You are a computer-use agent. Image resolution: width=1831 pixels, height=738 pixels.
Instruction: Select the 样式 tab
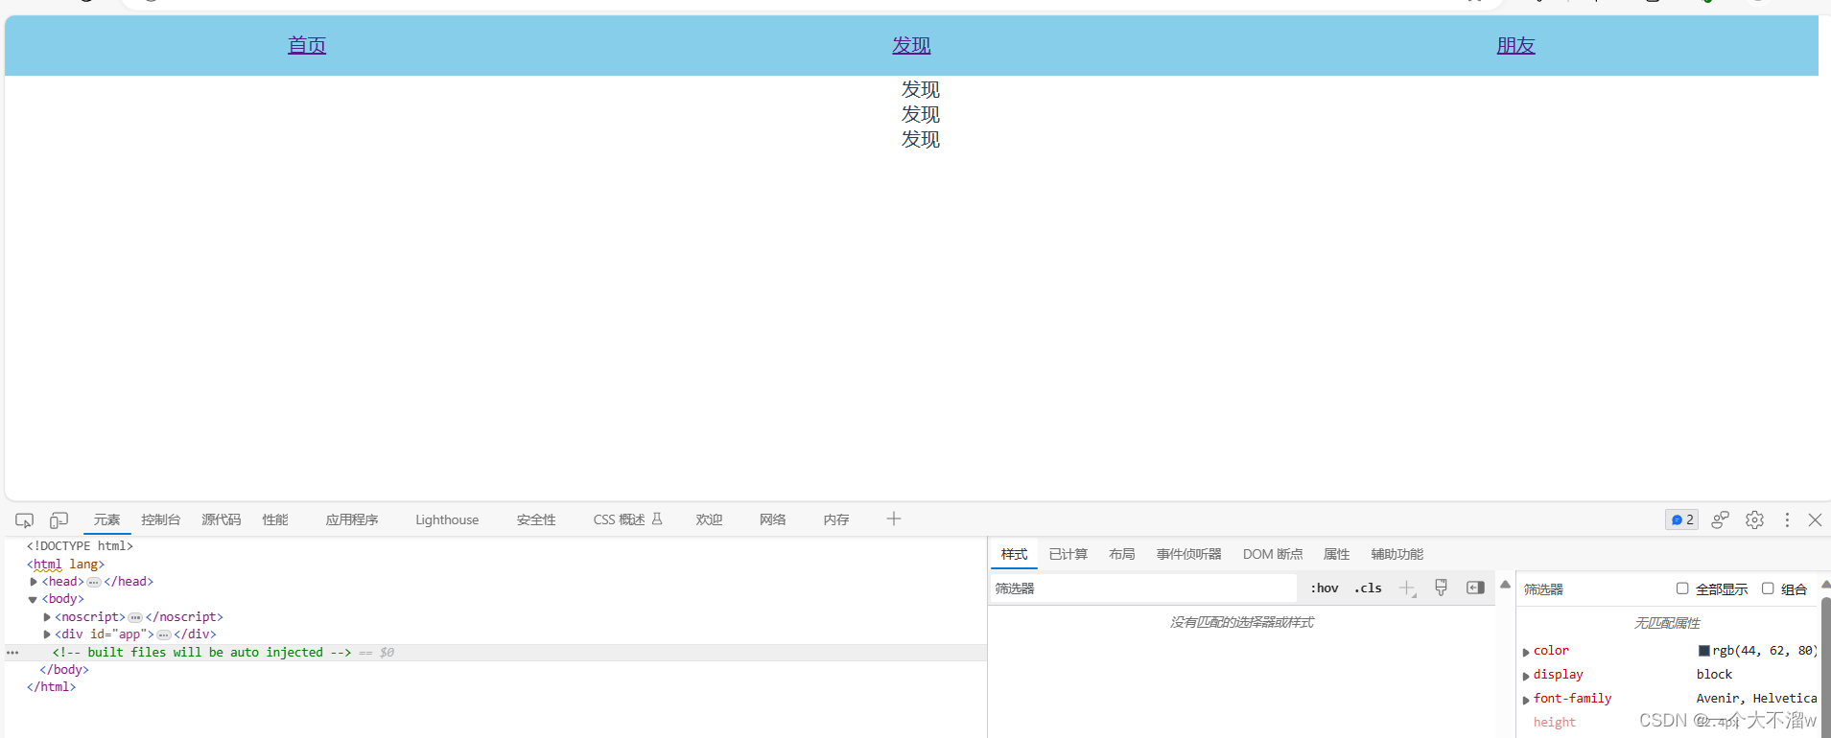[1014, 554]
